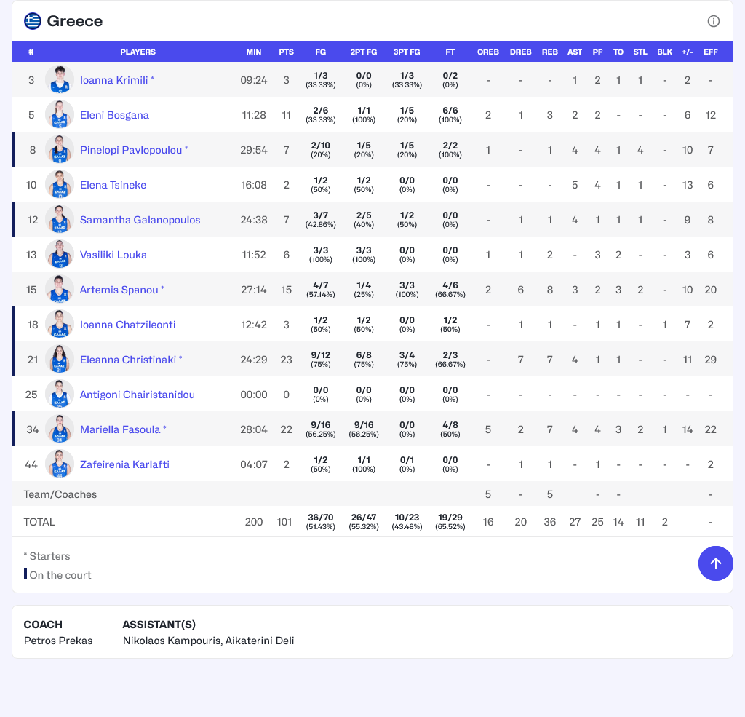Click the PTS column header
745x717 pixels.
click(286, 52)
